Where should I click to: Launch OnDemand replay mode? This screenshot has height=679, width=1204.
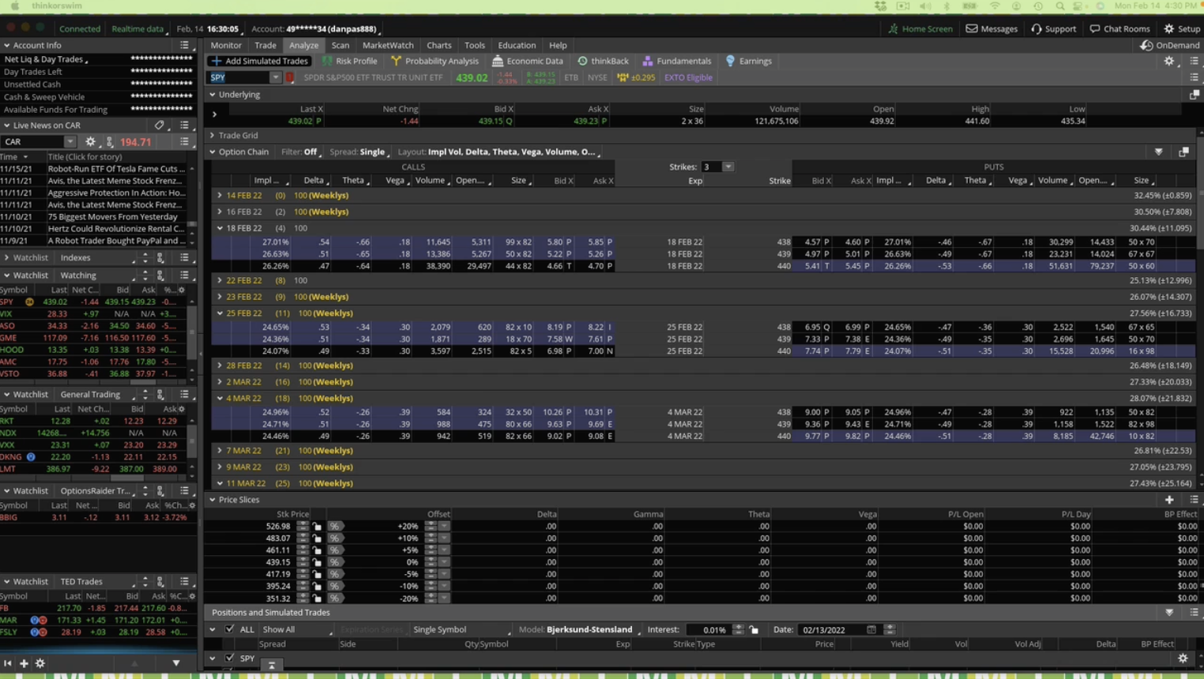coord(1170,45)
